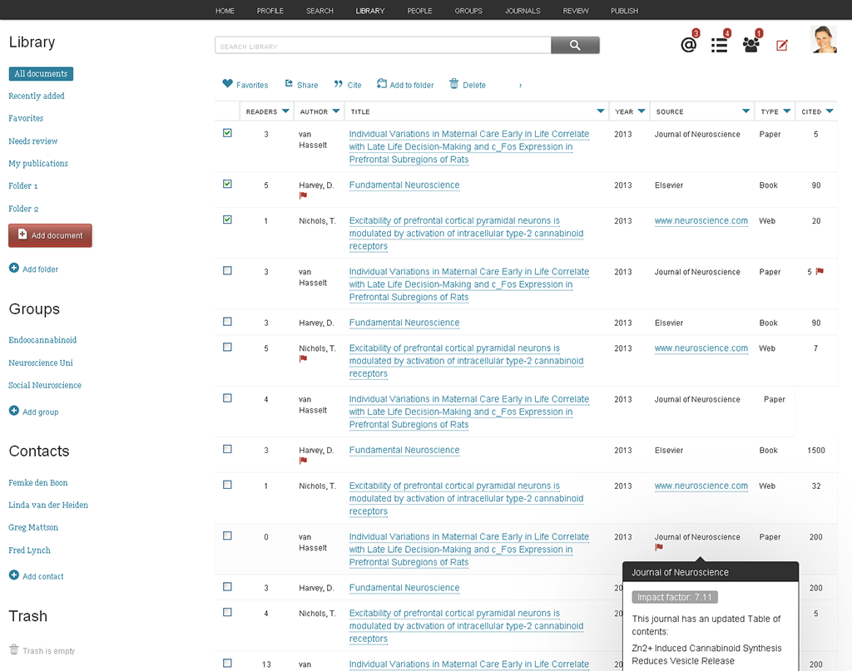
Task: Select All documents in Library sidebar
Action: tap(41, 73)
